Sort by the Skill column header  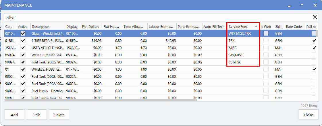[x=278, y=27]
